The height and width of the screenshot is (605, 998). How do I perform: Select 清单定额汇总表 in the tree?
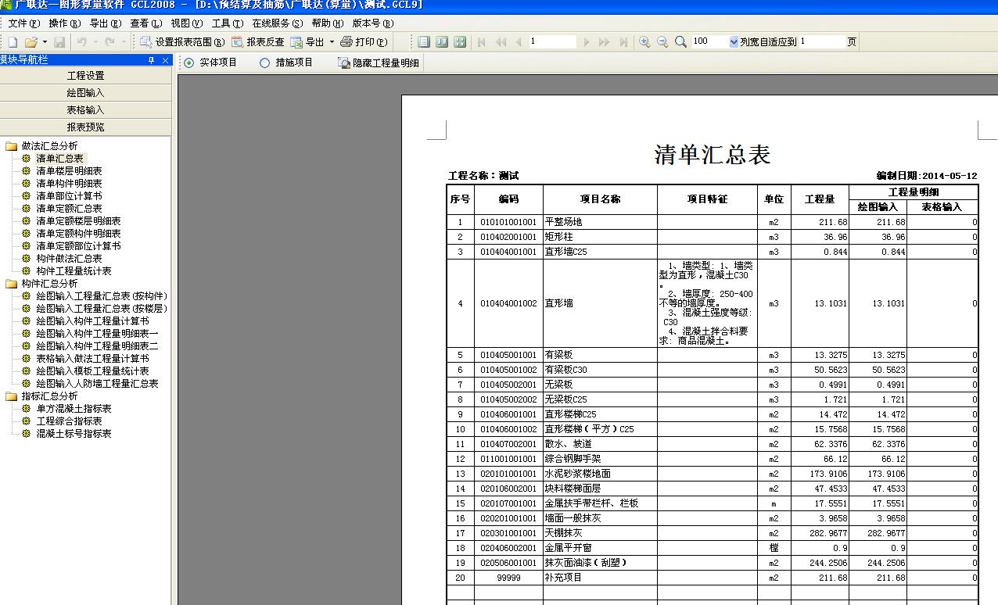coord(69,209)
